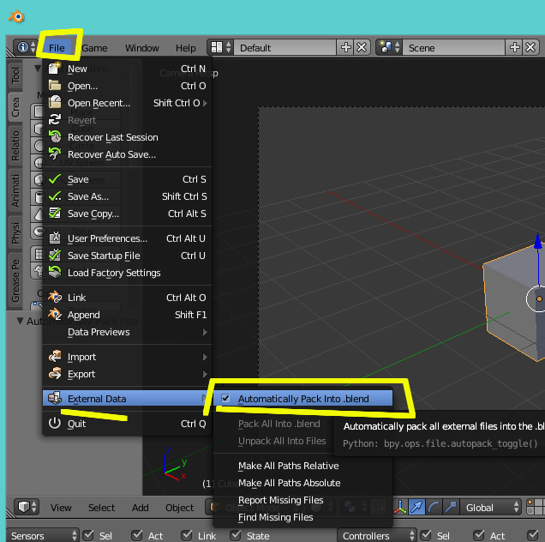Choose Open... from the File menu
545x542 pixels.
coord(127,86)
